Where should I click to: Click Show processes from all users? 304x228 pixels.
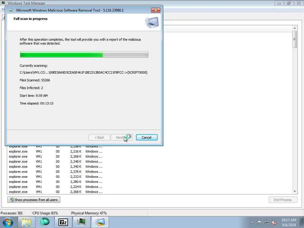pyautogui.click(x=34, y=200)
